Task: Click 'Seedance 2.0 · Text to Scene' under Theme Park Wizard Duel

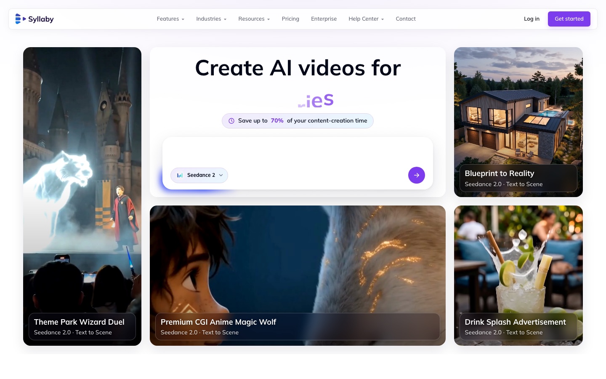Action: point(73,333)
